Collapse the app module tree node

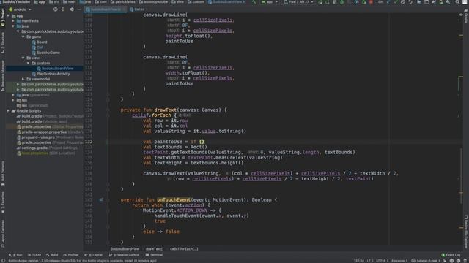click(x=8, y=15)
